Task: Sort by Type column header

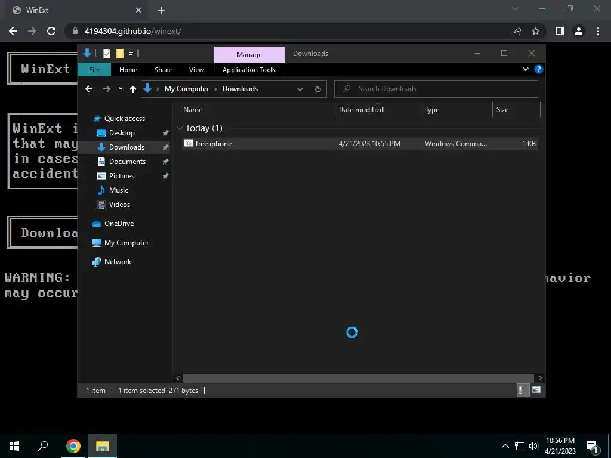Action: 456,110
